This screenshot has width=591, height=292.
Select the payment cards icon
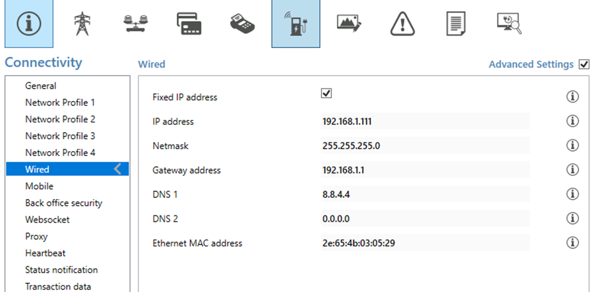(189, 24)
